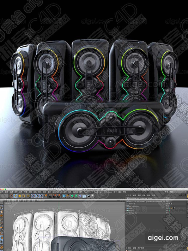This screenshot has width=188, height=251.
Task: Open Attribute Manager 模式 mode menu
Action: pyautogui.click(x=130, y=248)
